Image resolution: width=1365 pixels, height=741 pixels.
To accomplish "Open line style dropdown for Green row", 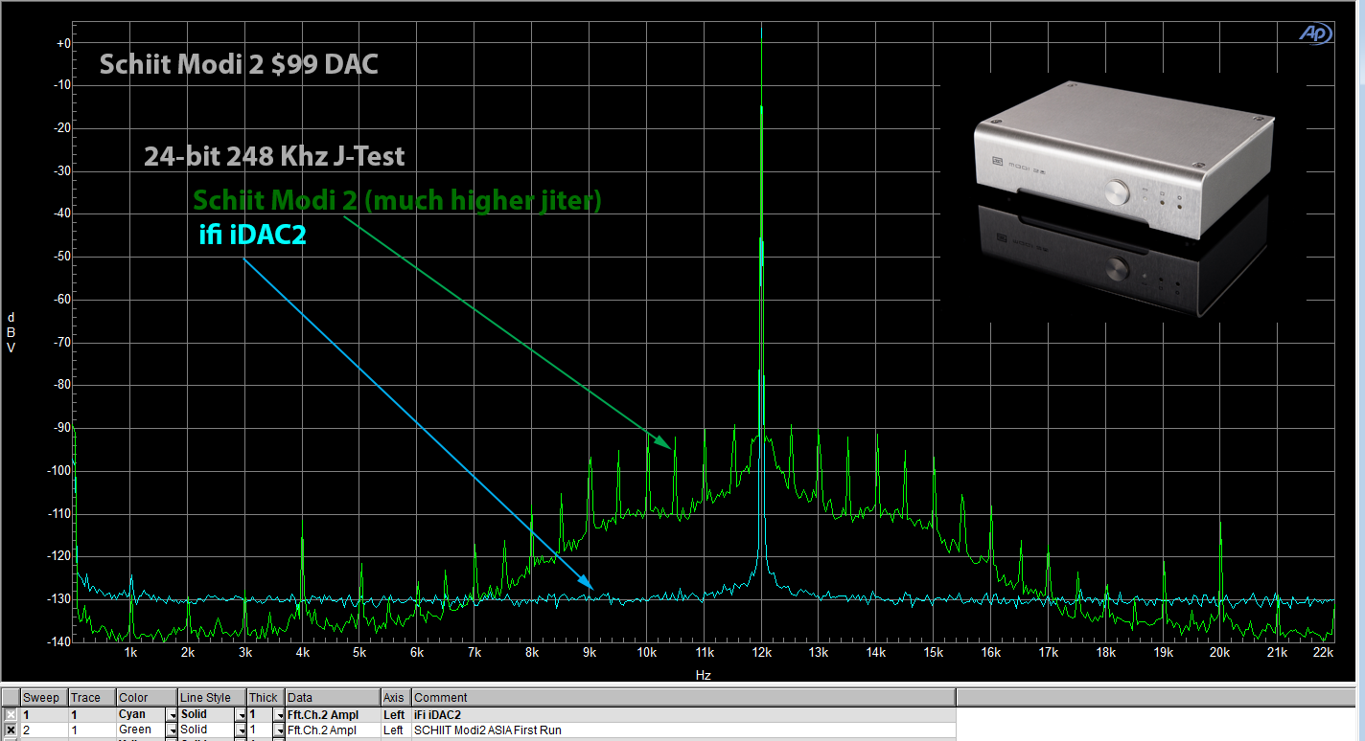I will point(241,730).
